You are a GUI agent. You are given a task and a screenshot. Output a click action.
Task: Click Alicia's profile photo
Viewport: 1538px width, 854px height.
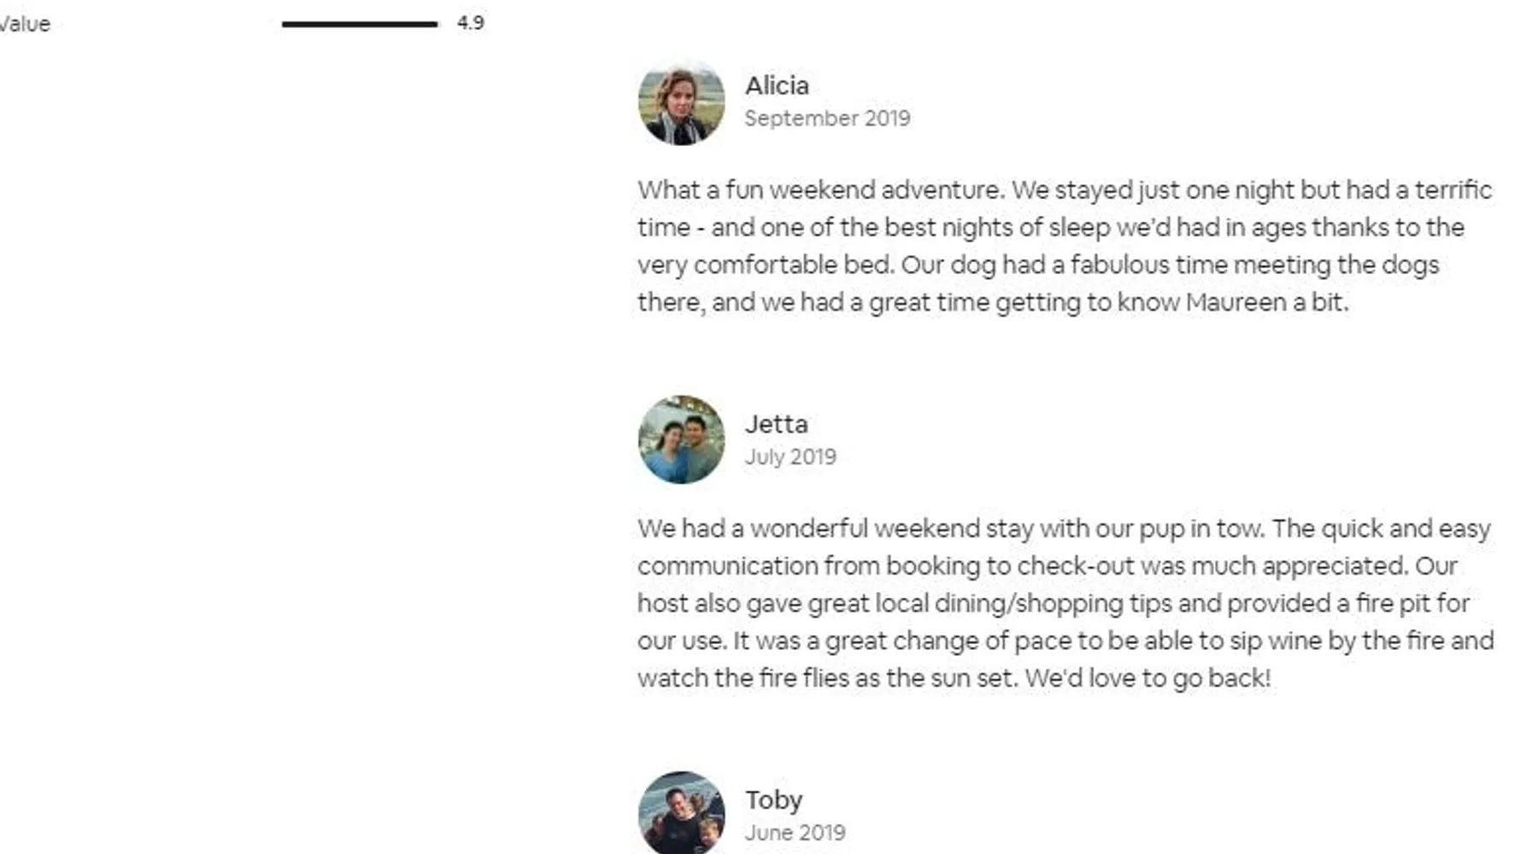pos(681,103)
